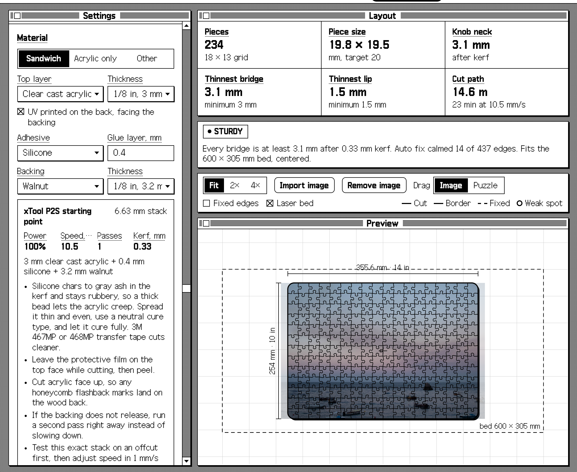Click the Fixed dashed legend entry
This screenshot has width=577, height=472.
coord(494,203)
